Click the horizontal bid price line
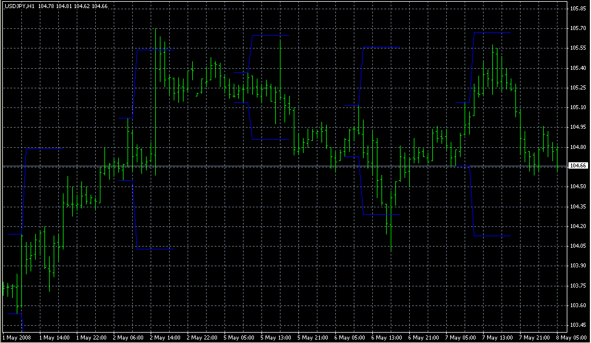Viewport: 591px width, 343px height. pyautogui.click(x=285, y=166)
